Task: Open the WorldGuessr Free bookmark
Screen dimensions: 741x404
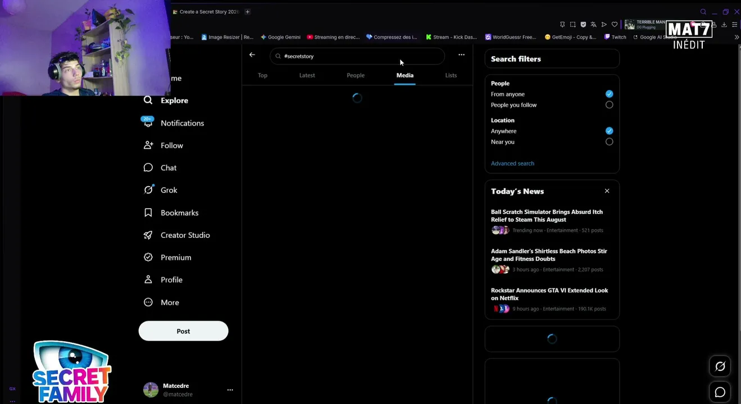Action: point(511,37)
